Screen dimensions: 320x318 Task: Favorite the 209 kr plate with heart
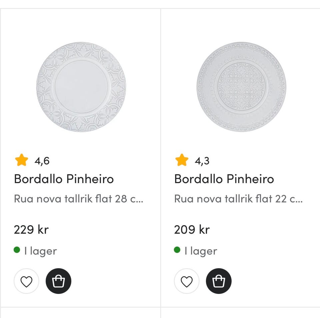pos(187,281)
